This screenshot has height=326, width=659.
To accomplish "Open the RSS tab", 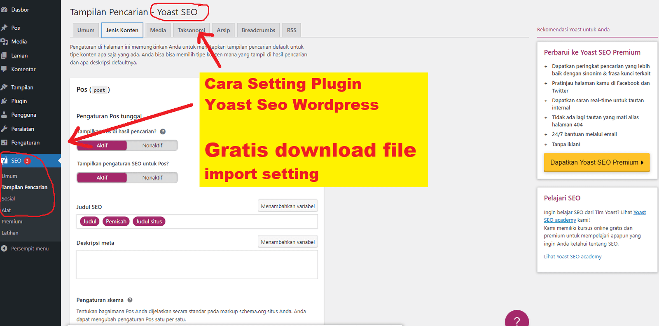I will point(292,30).
